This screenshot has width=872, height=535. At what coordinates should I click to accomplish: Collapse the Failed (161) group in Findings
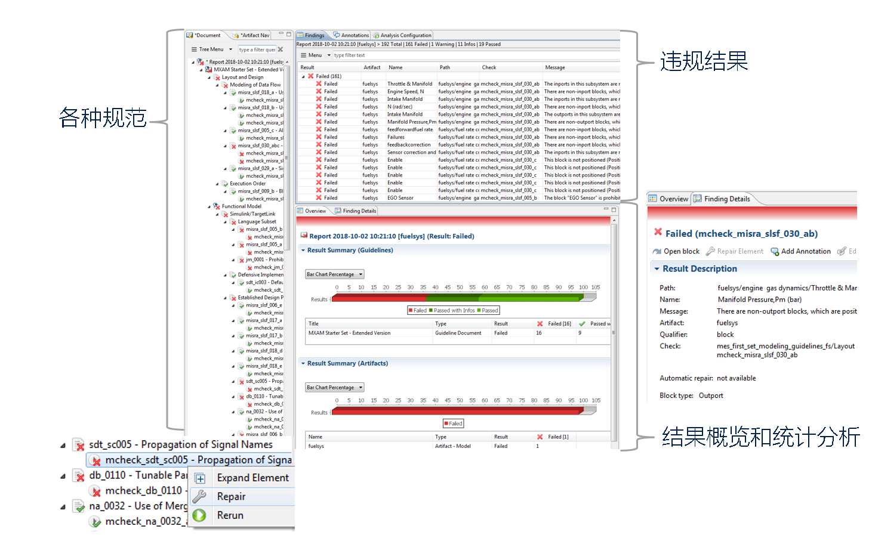[x=303, y=76]
